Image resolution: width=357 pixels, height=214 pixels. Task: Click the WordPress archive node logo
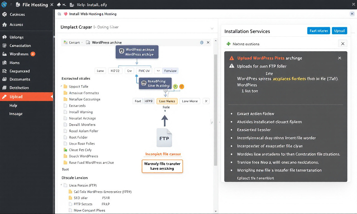[122, 51]
